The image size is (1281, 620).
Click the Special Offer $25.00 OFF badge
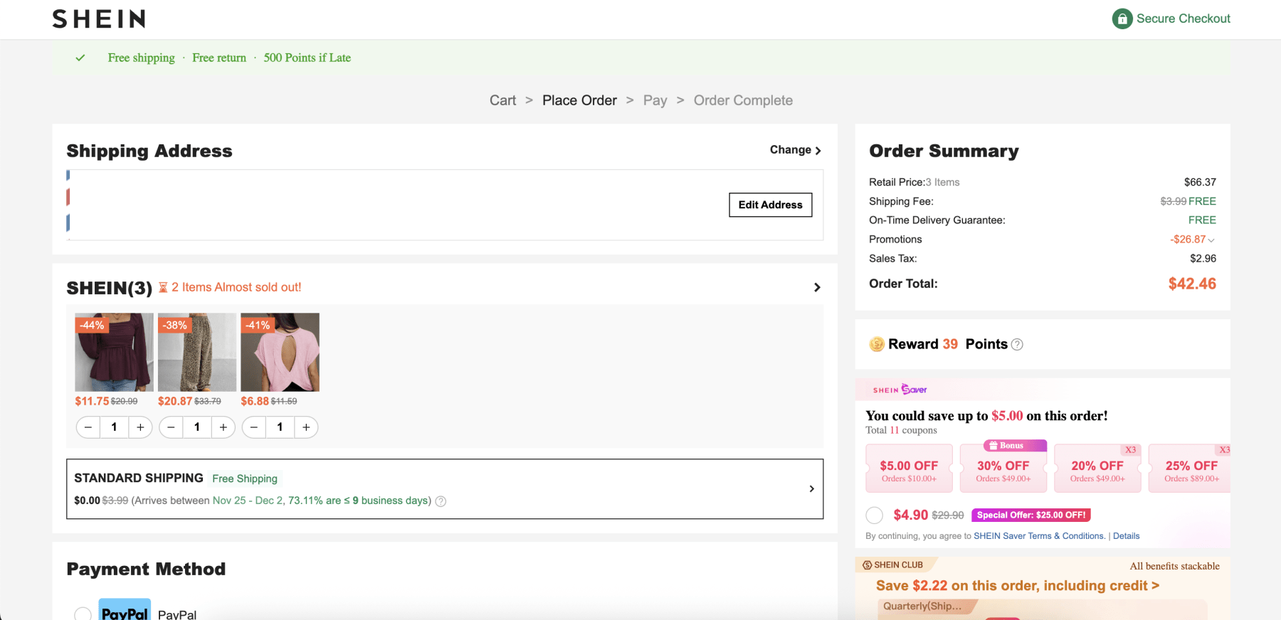tap(1031, 515)
